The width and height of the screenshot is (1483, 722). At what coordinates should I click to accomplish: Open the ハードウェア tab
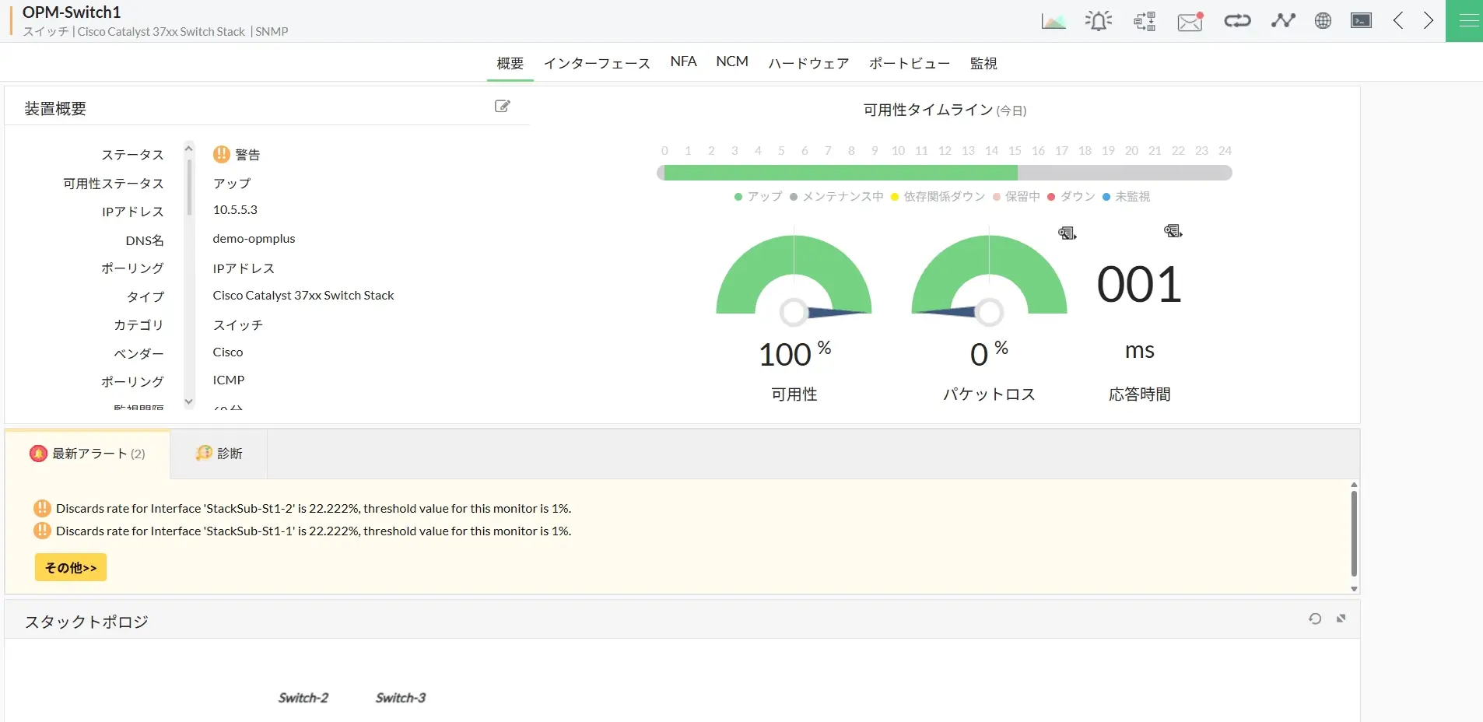(808, 63)
